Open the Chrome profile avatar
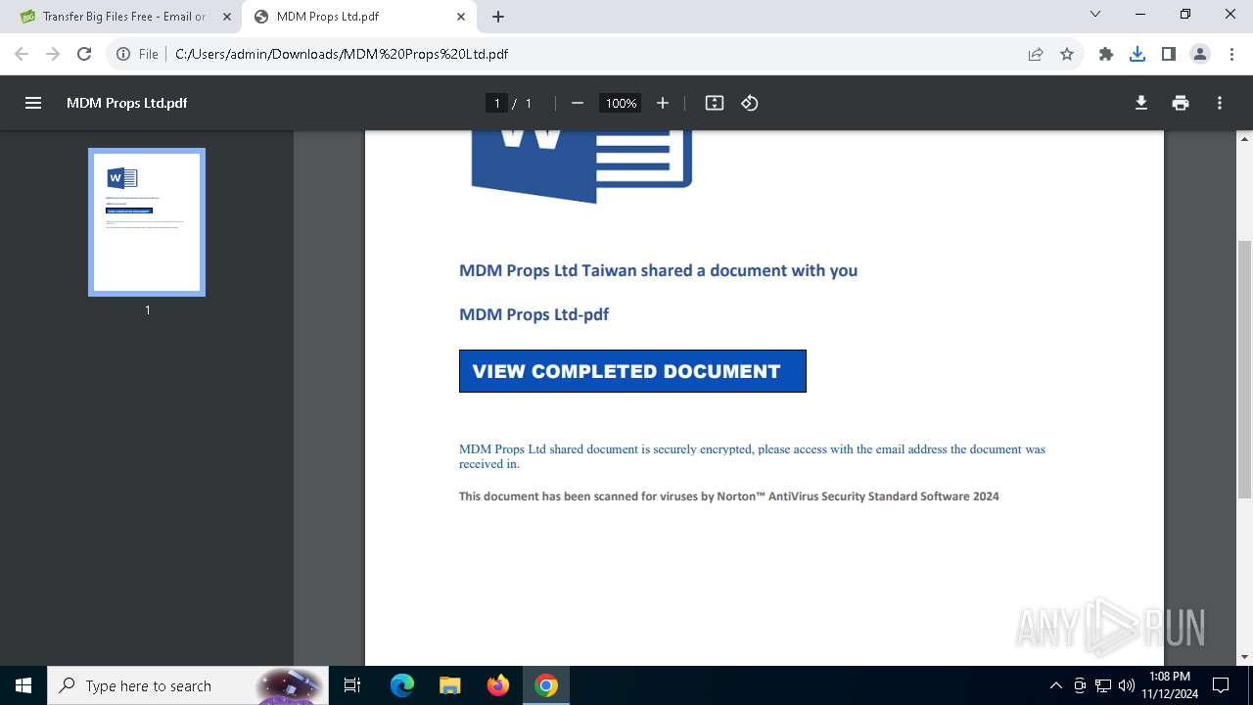This screenshot has height=705, width=1253. click(x=1200, y=54)
